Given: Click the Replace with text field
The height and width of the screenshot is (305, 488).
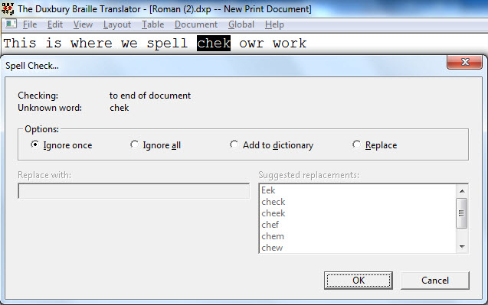Looking at the screenshot, I should (x=133, y=191).
